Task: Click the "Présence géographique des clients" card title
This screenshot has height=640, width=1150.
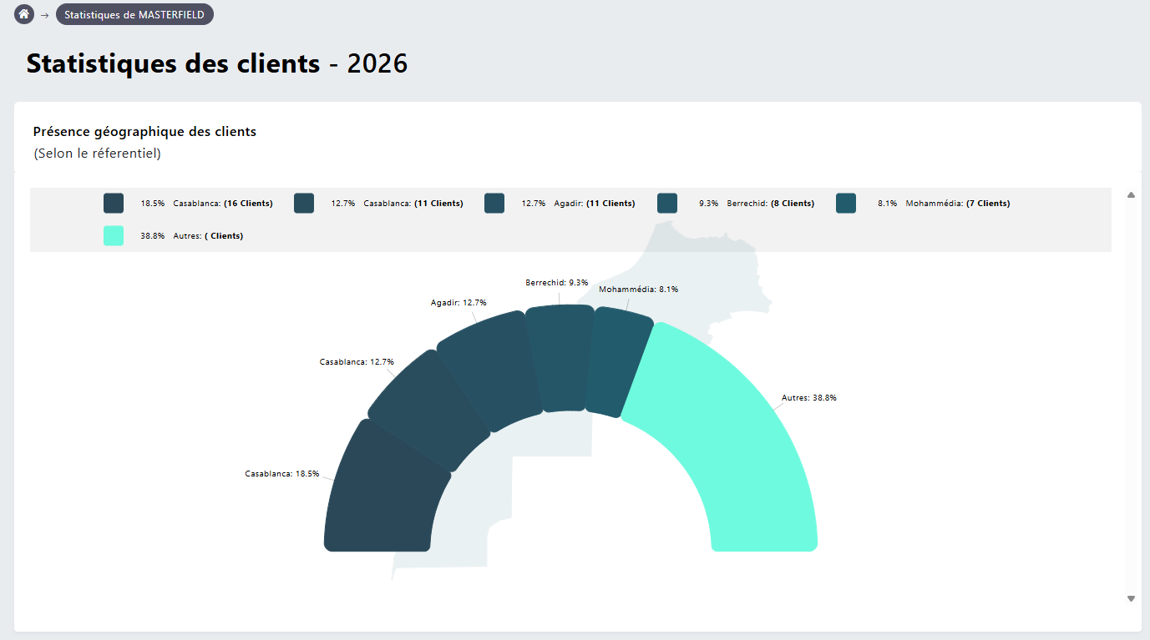Action: (x=144, y=132)
